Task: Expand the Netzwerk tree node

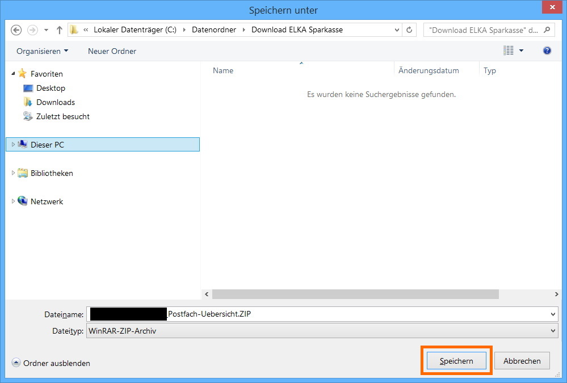Action: [x=14, y=201]
